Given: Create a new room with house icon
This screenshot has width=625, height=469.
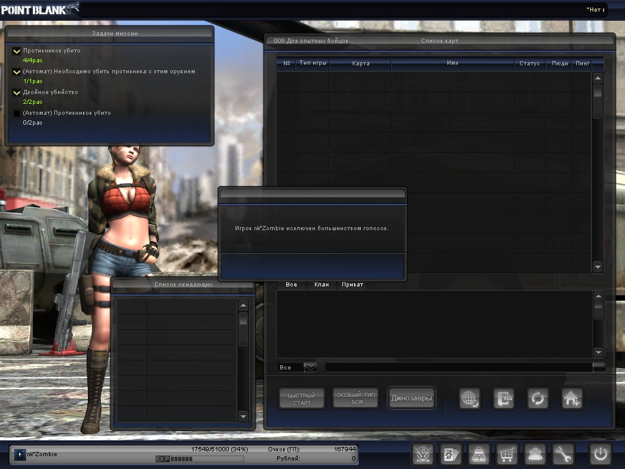Looking at the screenshot, I should pos(572,398).
